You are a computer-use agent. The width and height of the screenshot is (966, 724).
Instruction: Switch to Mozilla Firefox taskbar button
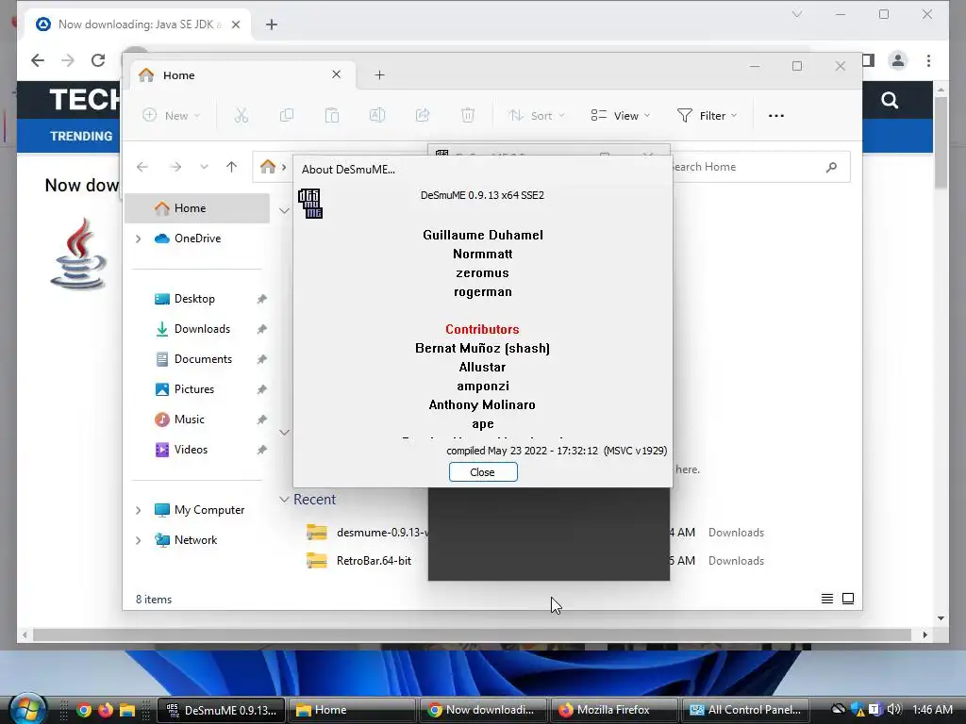click(614, 710)
